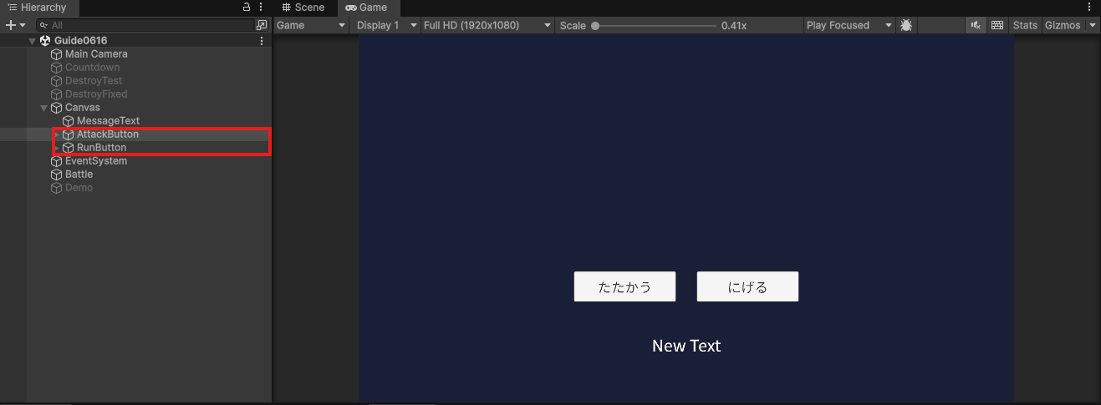The height and width of the screenshot is (405, 1101).
Task: Focus the Hierarchy search field labeled All
Action: click(144, 25)
